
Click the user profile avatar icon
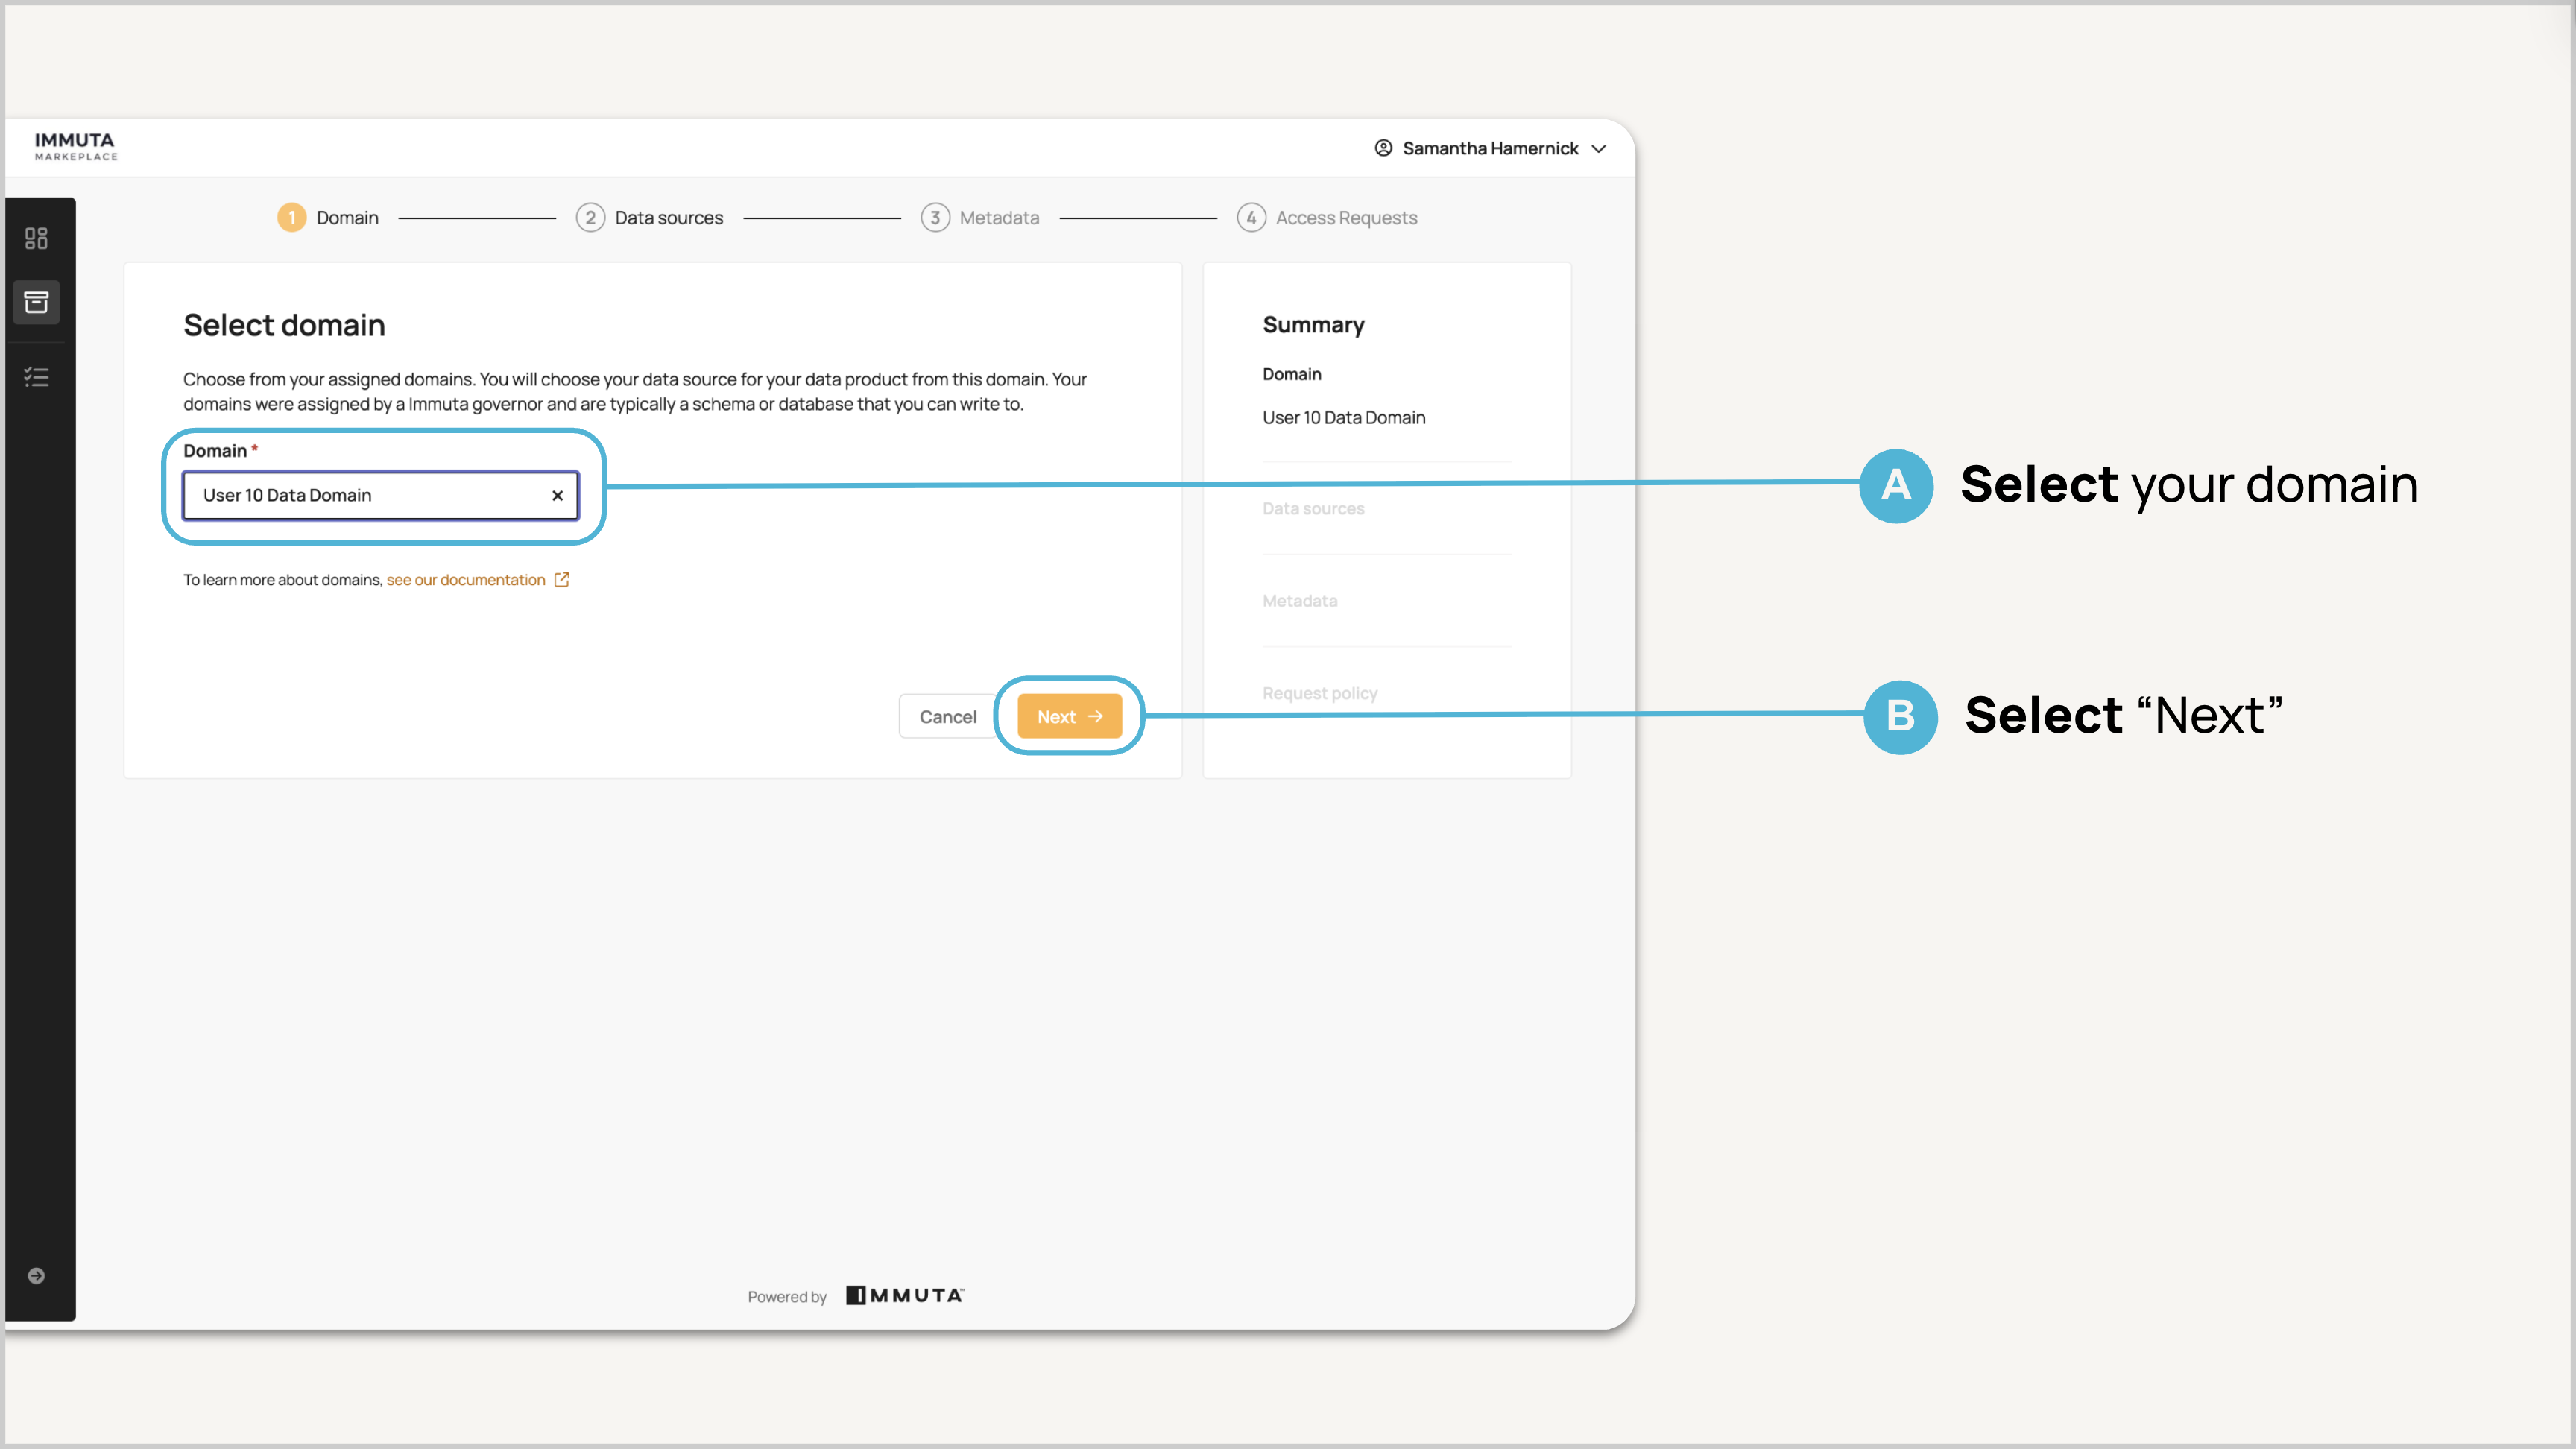[1383, 148]
